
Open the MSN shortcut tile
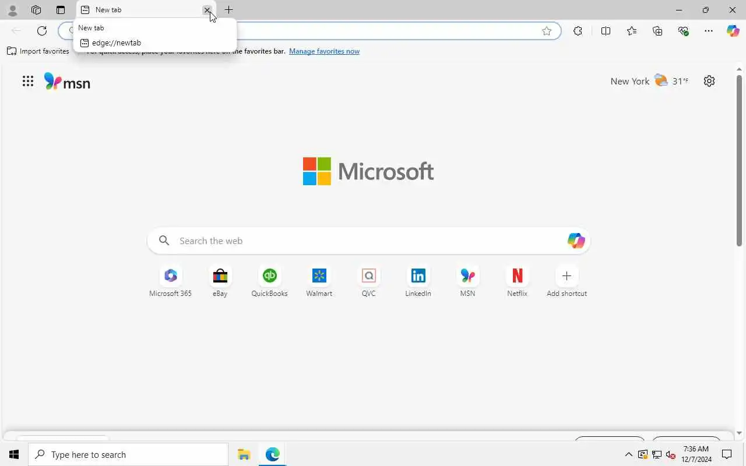[x=467, y=281]
